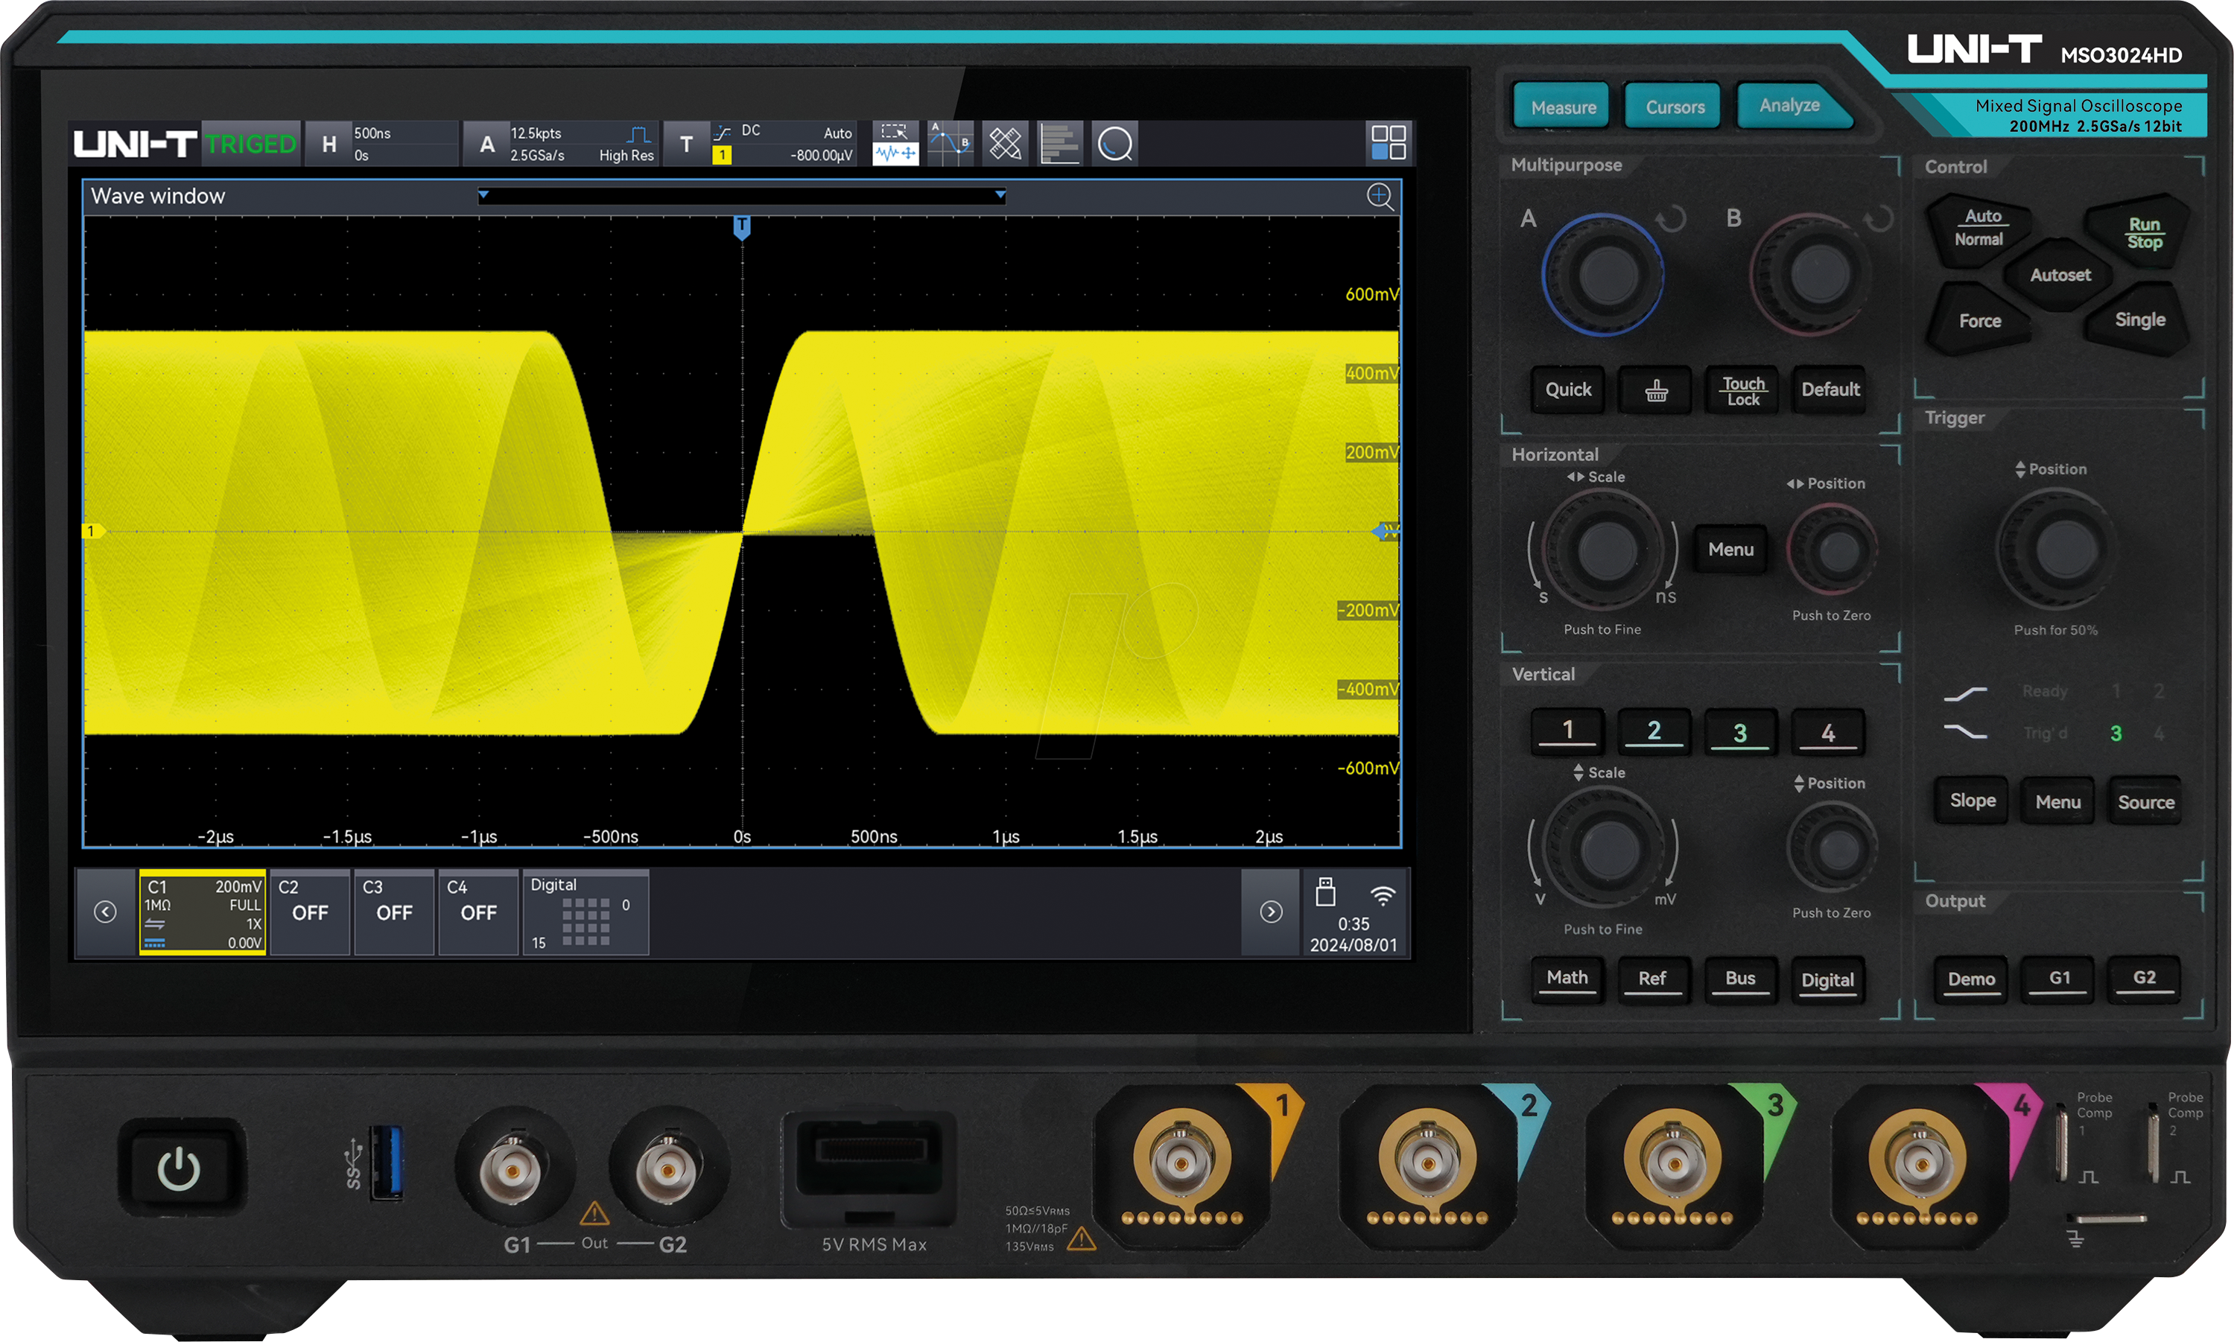Viewport: 2234px width, 1342px height.
Task: Tap the High Res acquisition mode icon
Action: pos(639,135)
